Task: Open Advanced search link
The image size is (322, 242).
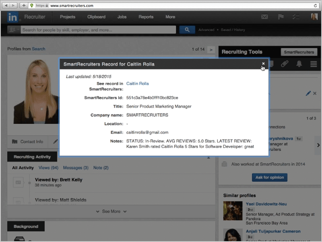Action: pyautogui.click(x=206, y=30)
